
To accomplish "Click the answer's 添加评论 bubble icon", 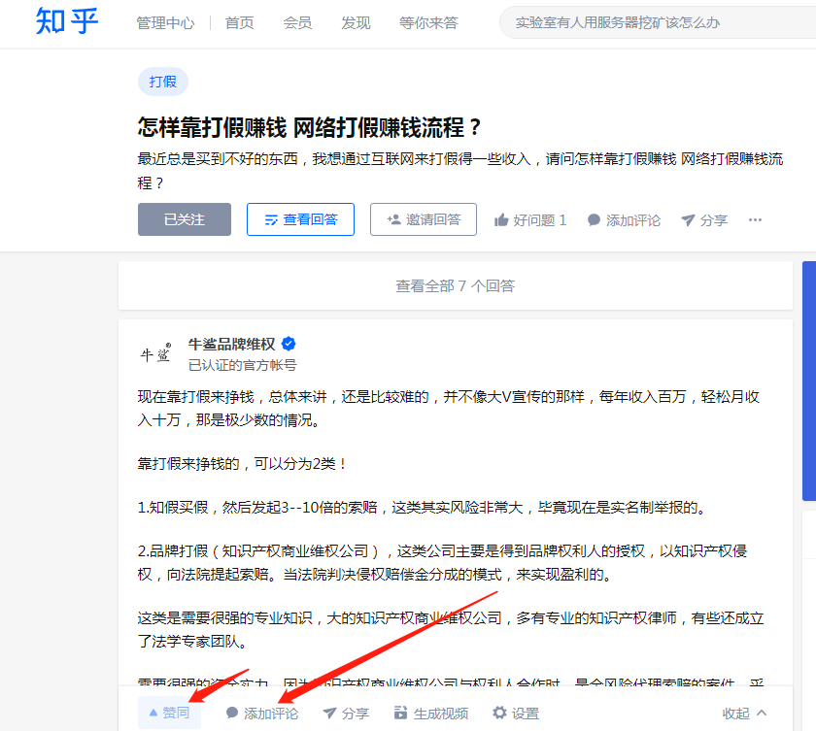I will tap(232, 713).
